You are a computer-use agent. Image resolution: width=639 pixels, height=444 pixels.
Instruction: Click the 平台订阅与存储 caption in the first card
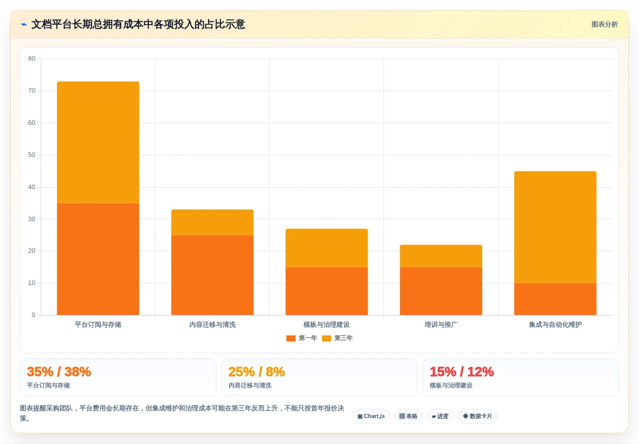click(48, 386)
